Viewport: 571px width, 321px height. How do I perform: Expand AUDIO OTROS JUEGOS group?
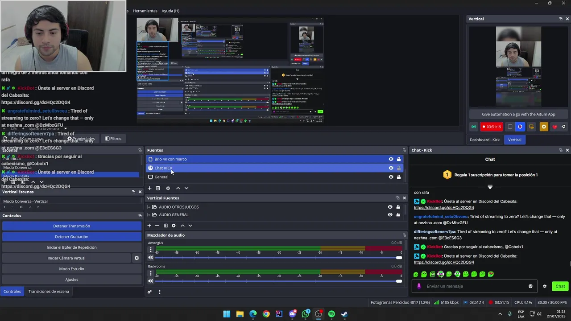pyautogui.click(x=149, y=207)
